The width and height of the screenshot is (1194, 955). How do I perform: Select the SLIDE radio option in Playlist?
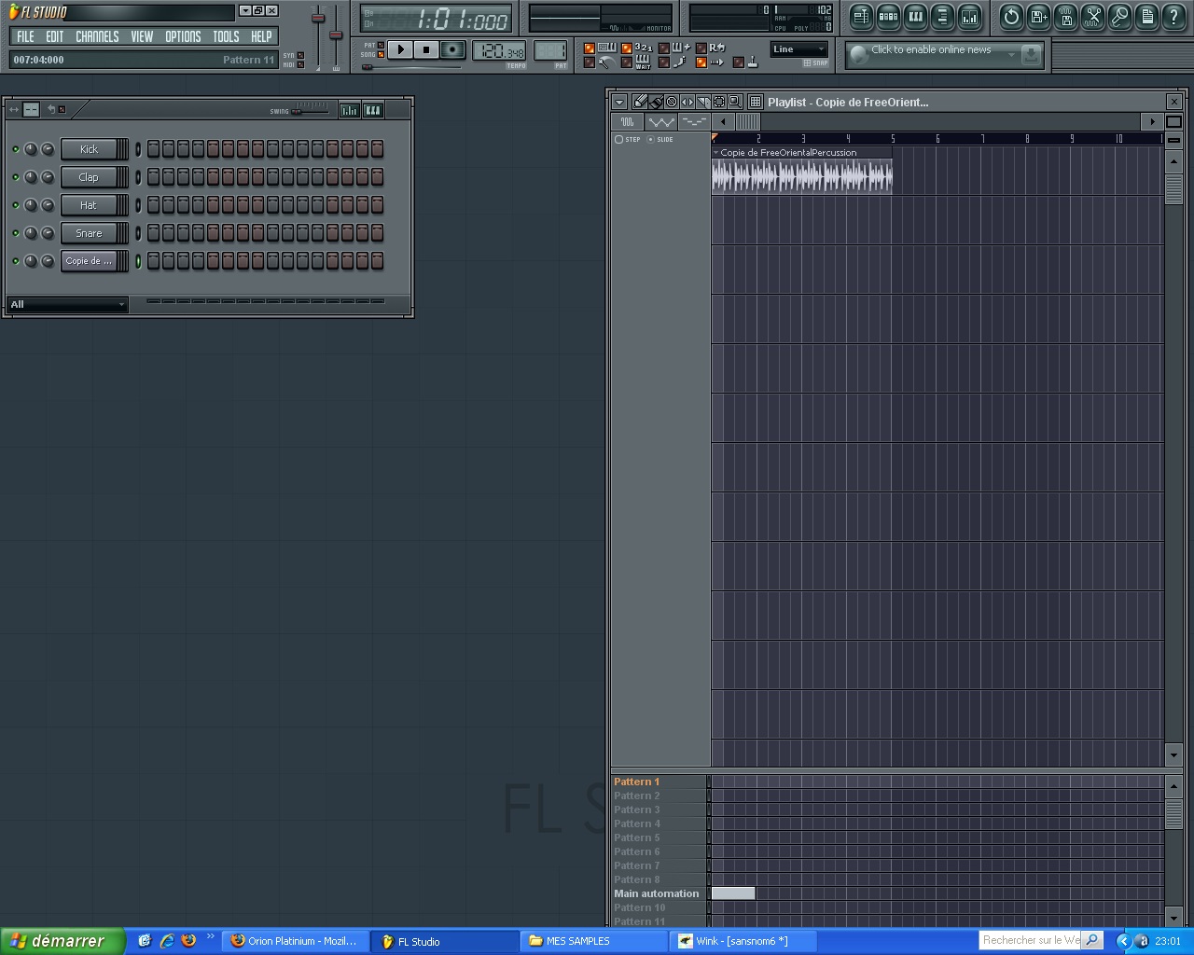[x=660, y=140]
